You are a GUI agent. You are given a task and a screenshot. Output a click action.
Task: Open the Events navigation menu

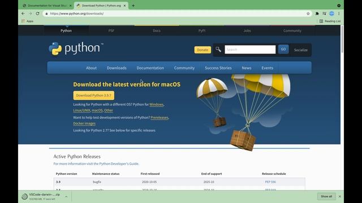click(x=268, y=68)
